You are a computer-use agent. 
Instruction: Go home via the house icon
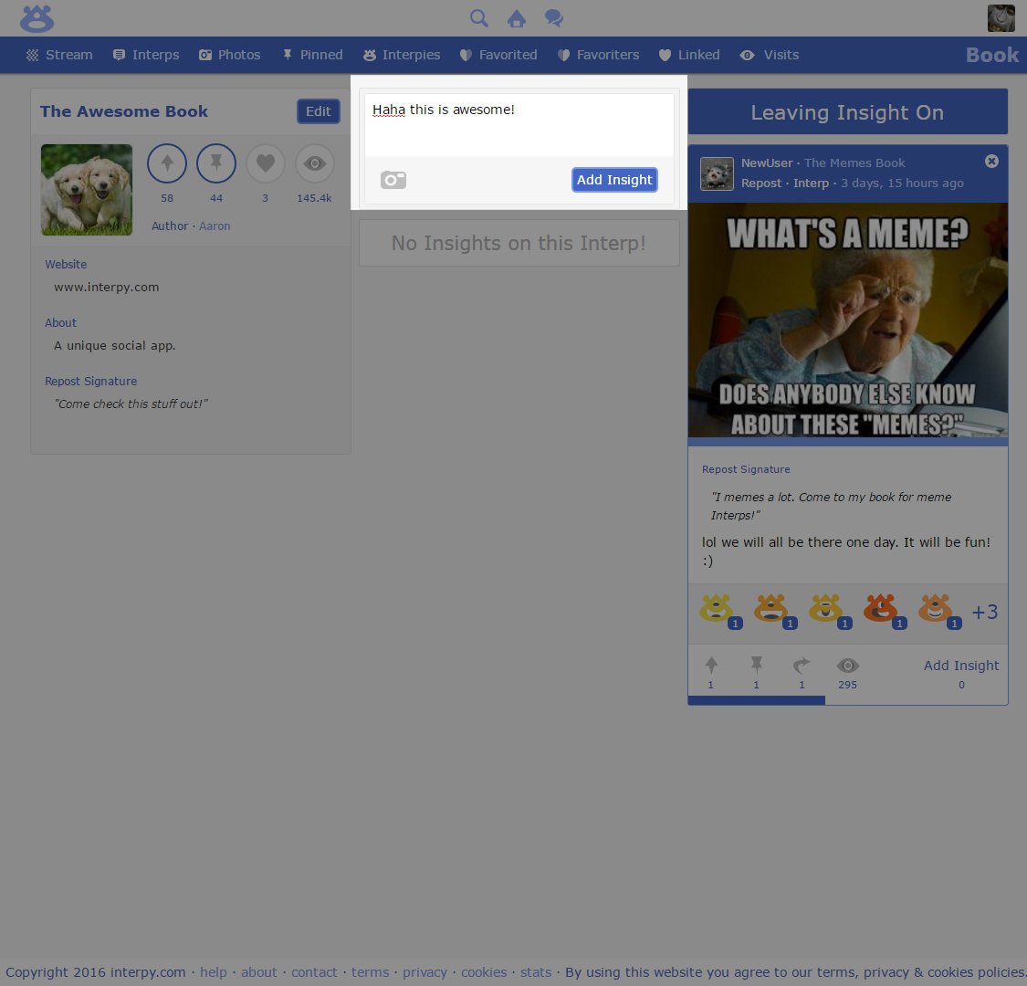pyautogui.click(x=516, y=18)
